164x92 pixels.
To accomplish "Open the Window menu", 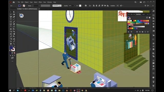I will point(49,2).
